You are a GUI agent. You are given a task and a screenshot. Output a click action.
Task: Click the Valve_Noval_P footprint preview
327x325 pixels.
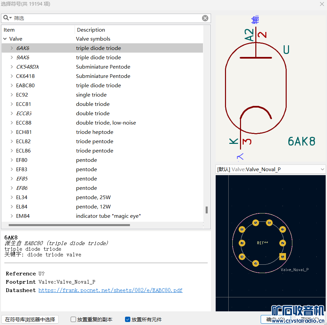click(x=270, y=243)
